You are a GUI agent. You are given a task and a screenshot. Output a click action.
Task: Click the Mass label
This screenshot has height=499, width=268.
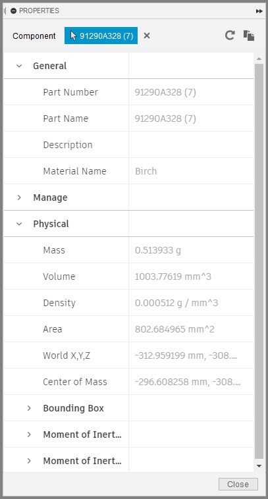tap(54, 250)
